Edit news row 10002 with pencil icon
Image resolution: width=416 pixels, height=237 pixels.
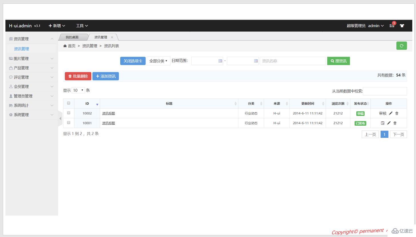tap(391, 113)
